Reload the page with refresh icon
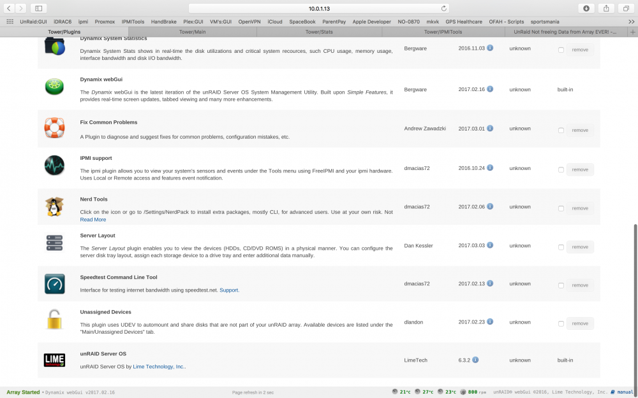Viewport: 638px width, 398px height. [444, 8]
